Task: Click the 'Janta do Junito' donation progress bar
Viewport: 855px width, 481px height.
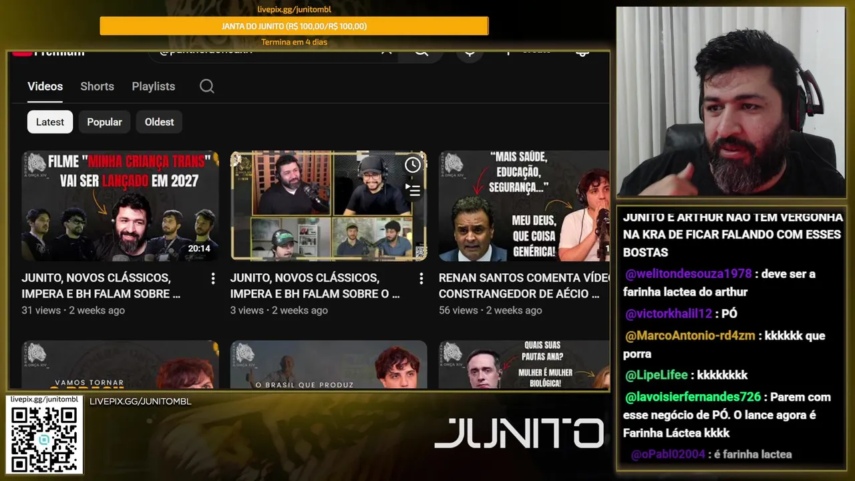Action: pyautogui.click(x=294, y=26)
